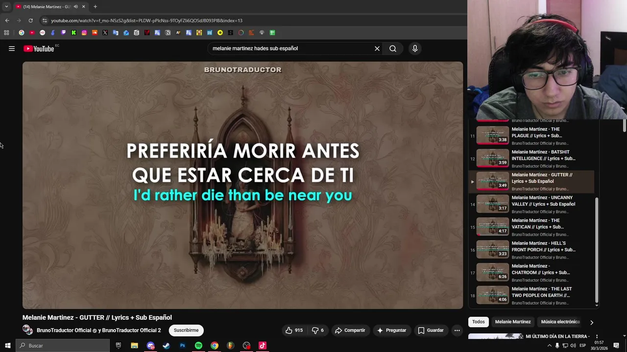This screenshot has width=627, height=352.
Task: Open BrunoTraductor Official channel avatar
Action: 27,330
